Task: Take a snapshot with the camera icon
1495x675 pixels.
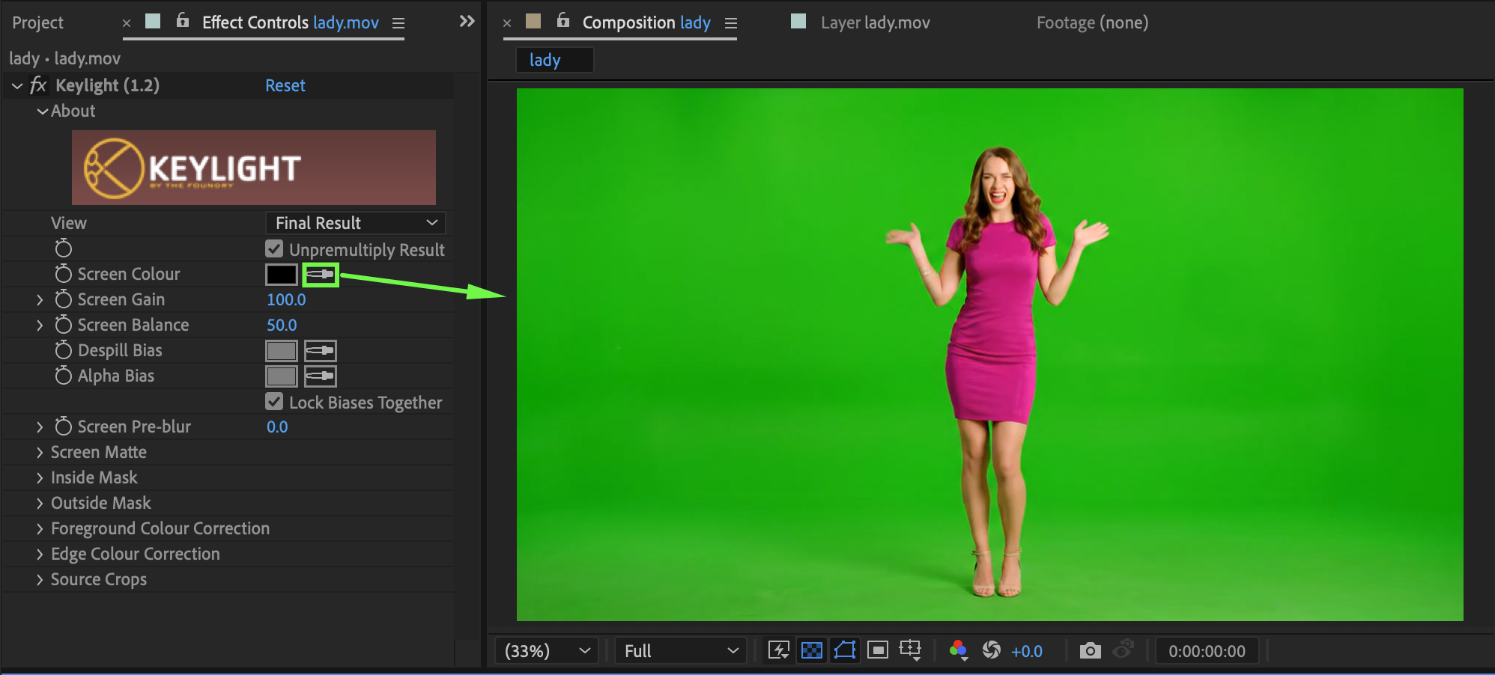Action: pos(1090,650)
